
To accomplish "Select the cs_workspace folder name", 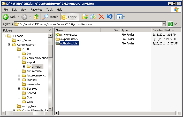I will (x=69, y=35).
